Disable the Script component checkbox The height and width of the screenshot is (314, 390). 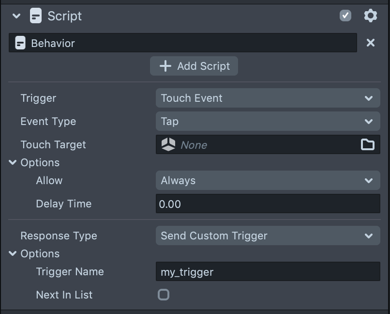(x=345, y=16)
